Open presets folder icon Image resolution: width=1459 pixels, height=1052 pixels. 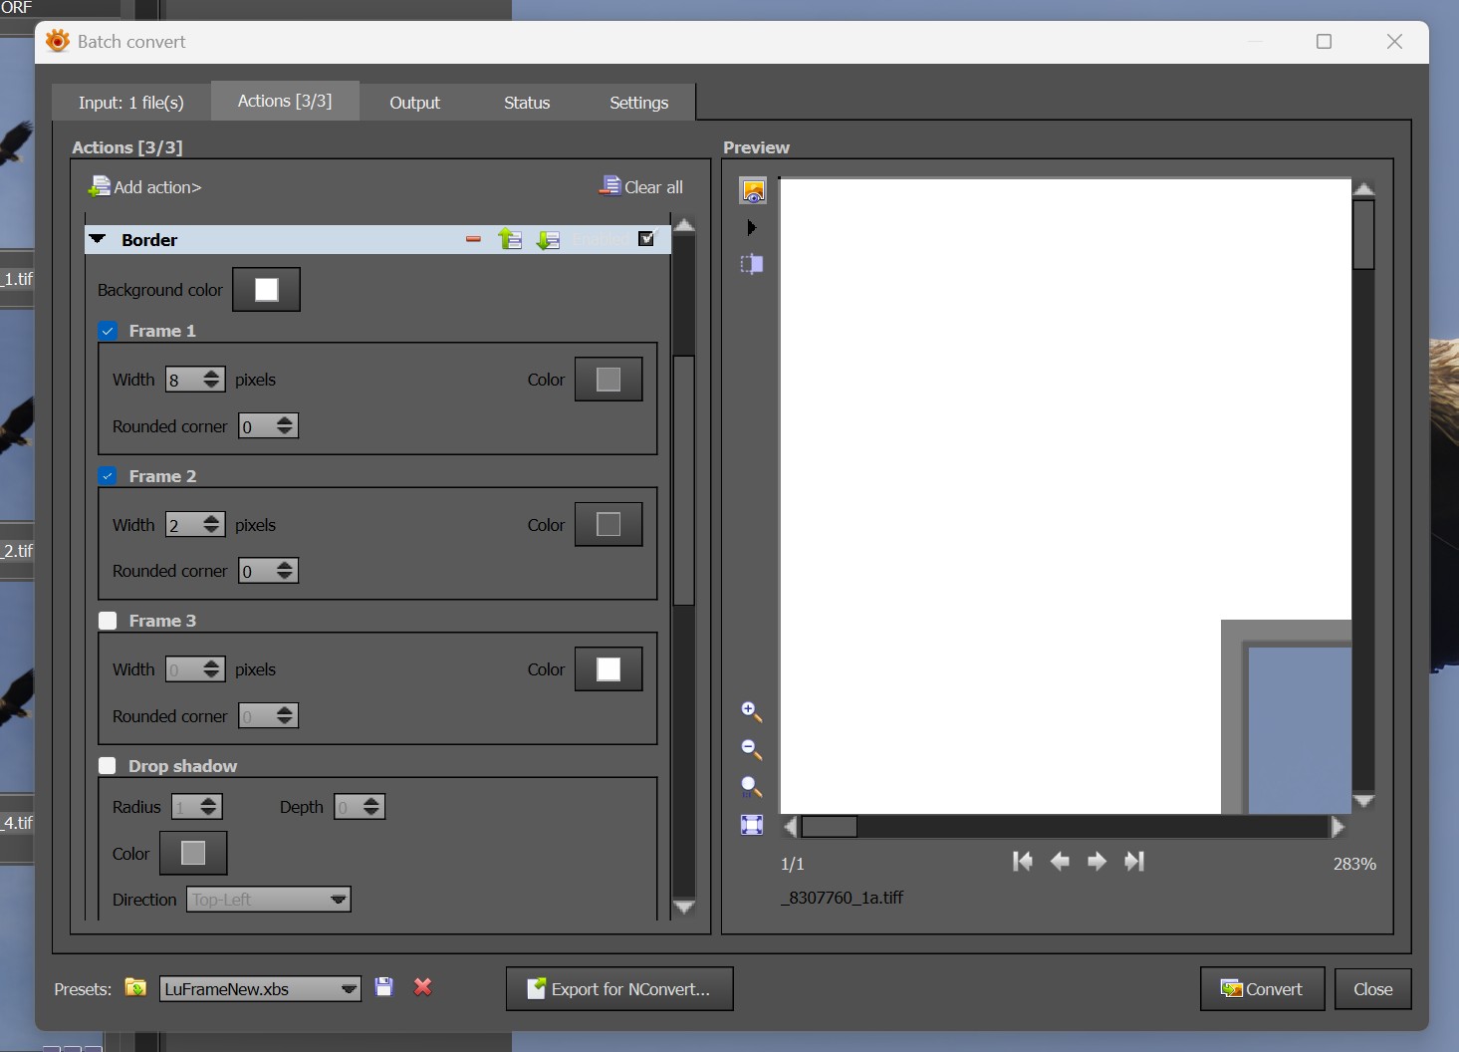coord(135,987)
